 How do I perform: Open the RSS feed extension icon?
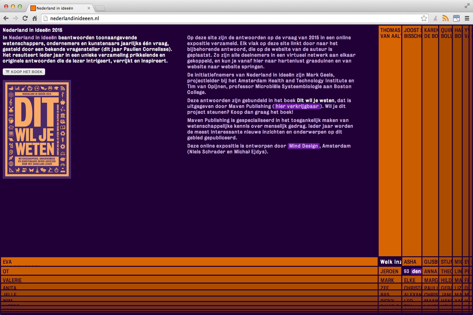pyautogui.click(x=445, y=18)
